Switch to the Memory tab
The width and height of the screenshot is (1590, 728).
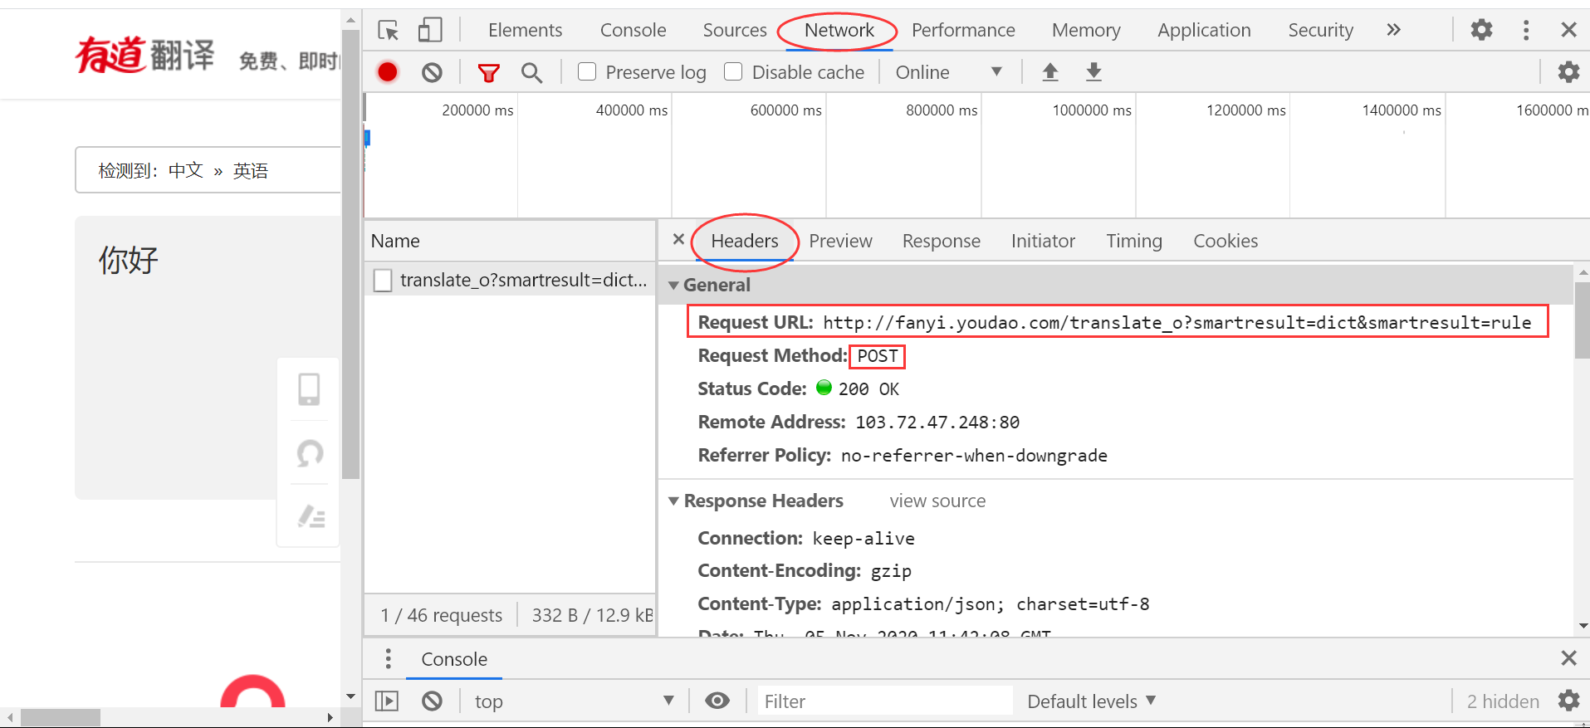tap(1086, 31)
